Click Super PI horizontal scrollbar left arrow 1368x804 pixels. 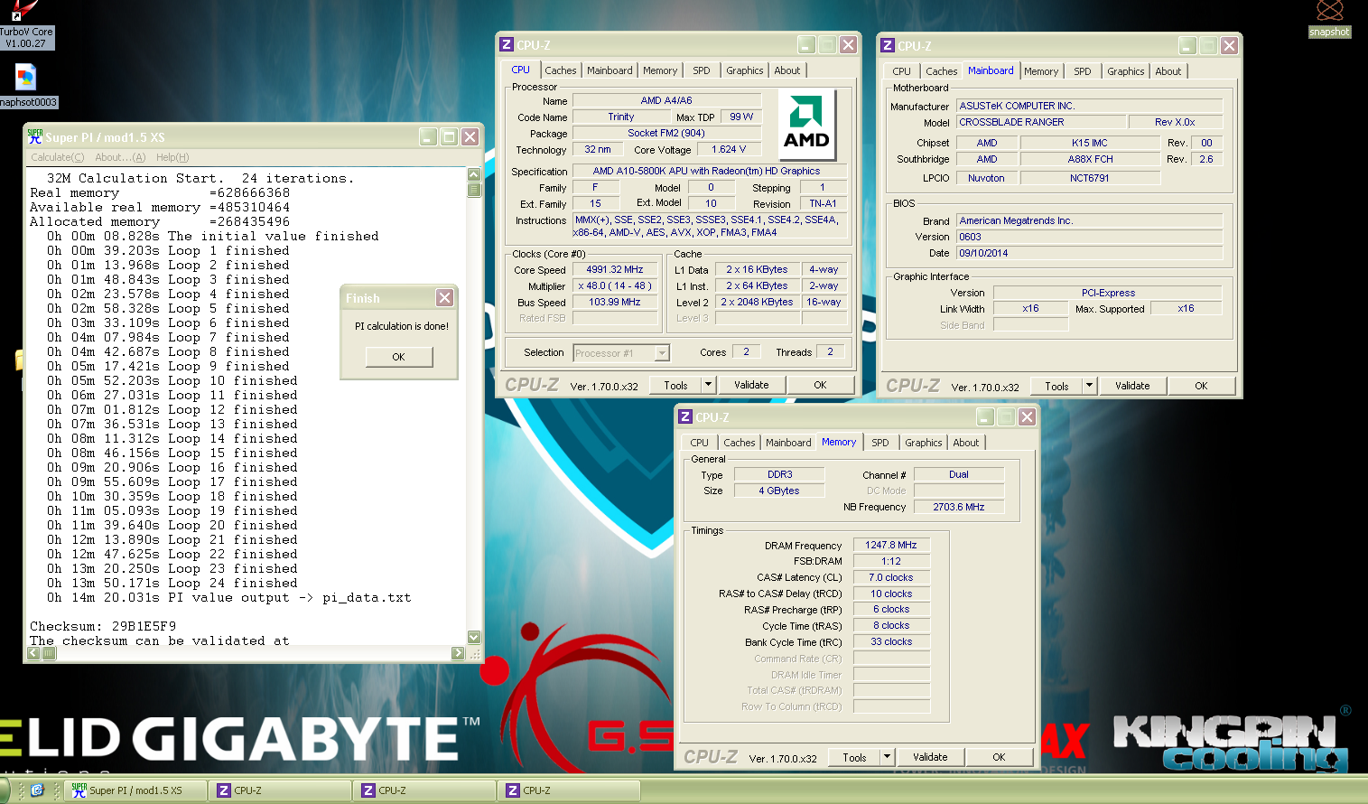tap(34, 653)
